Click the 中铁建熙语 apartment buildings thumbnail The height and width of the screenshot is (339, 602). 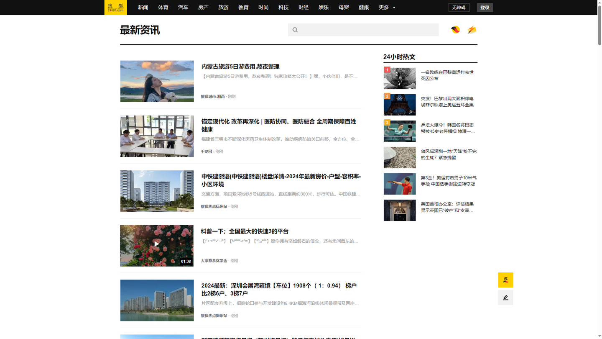coord(157,191)
